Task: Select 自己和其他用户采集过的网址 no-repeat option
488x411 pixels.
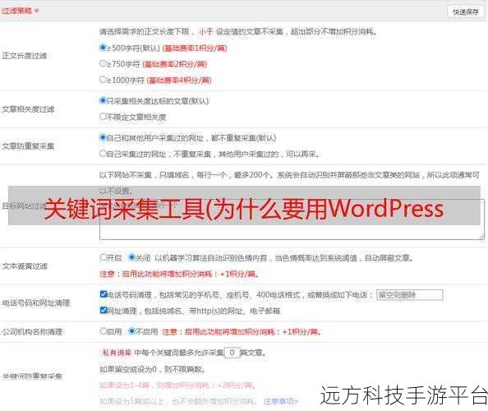Action: (103, 137)
